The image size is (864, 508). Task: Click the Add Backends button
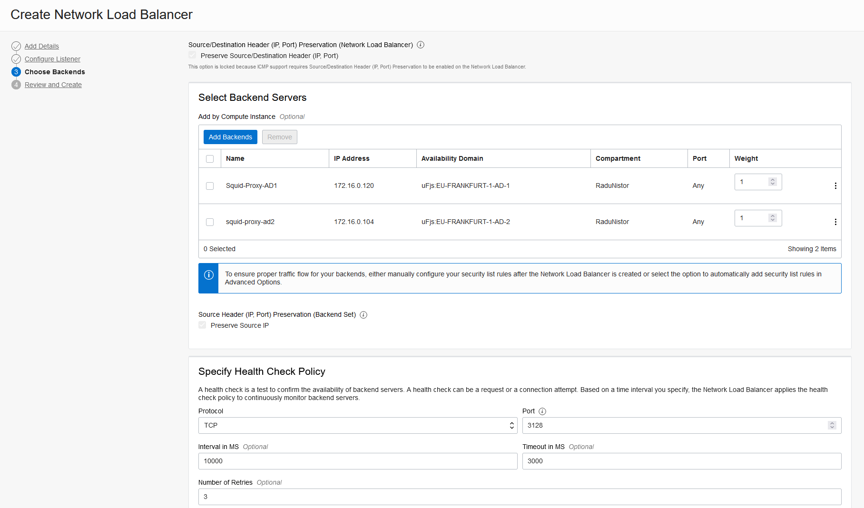coord(230,137)
